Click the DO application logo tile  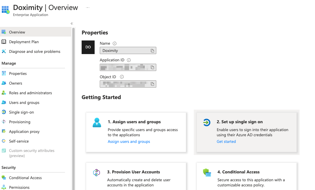pos(88,47)
